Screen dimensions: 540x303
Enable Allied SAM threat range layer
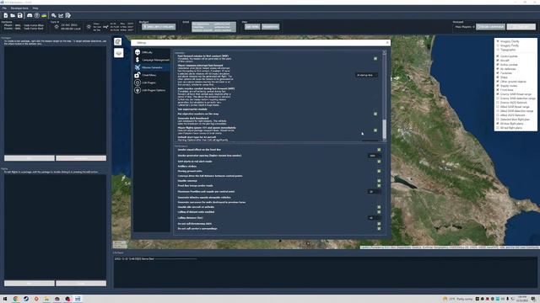(x=498, y=107)
